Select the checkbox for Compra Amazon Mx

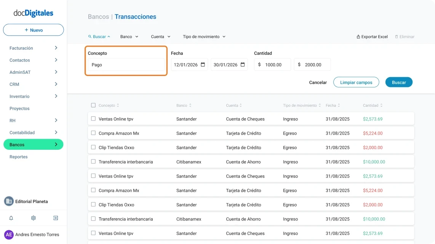click(x=93, y=133)
